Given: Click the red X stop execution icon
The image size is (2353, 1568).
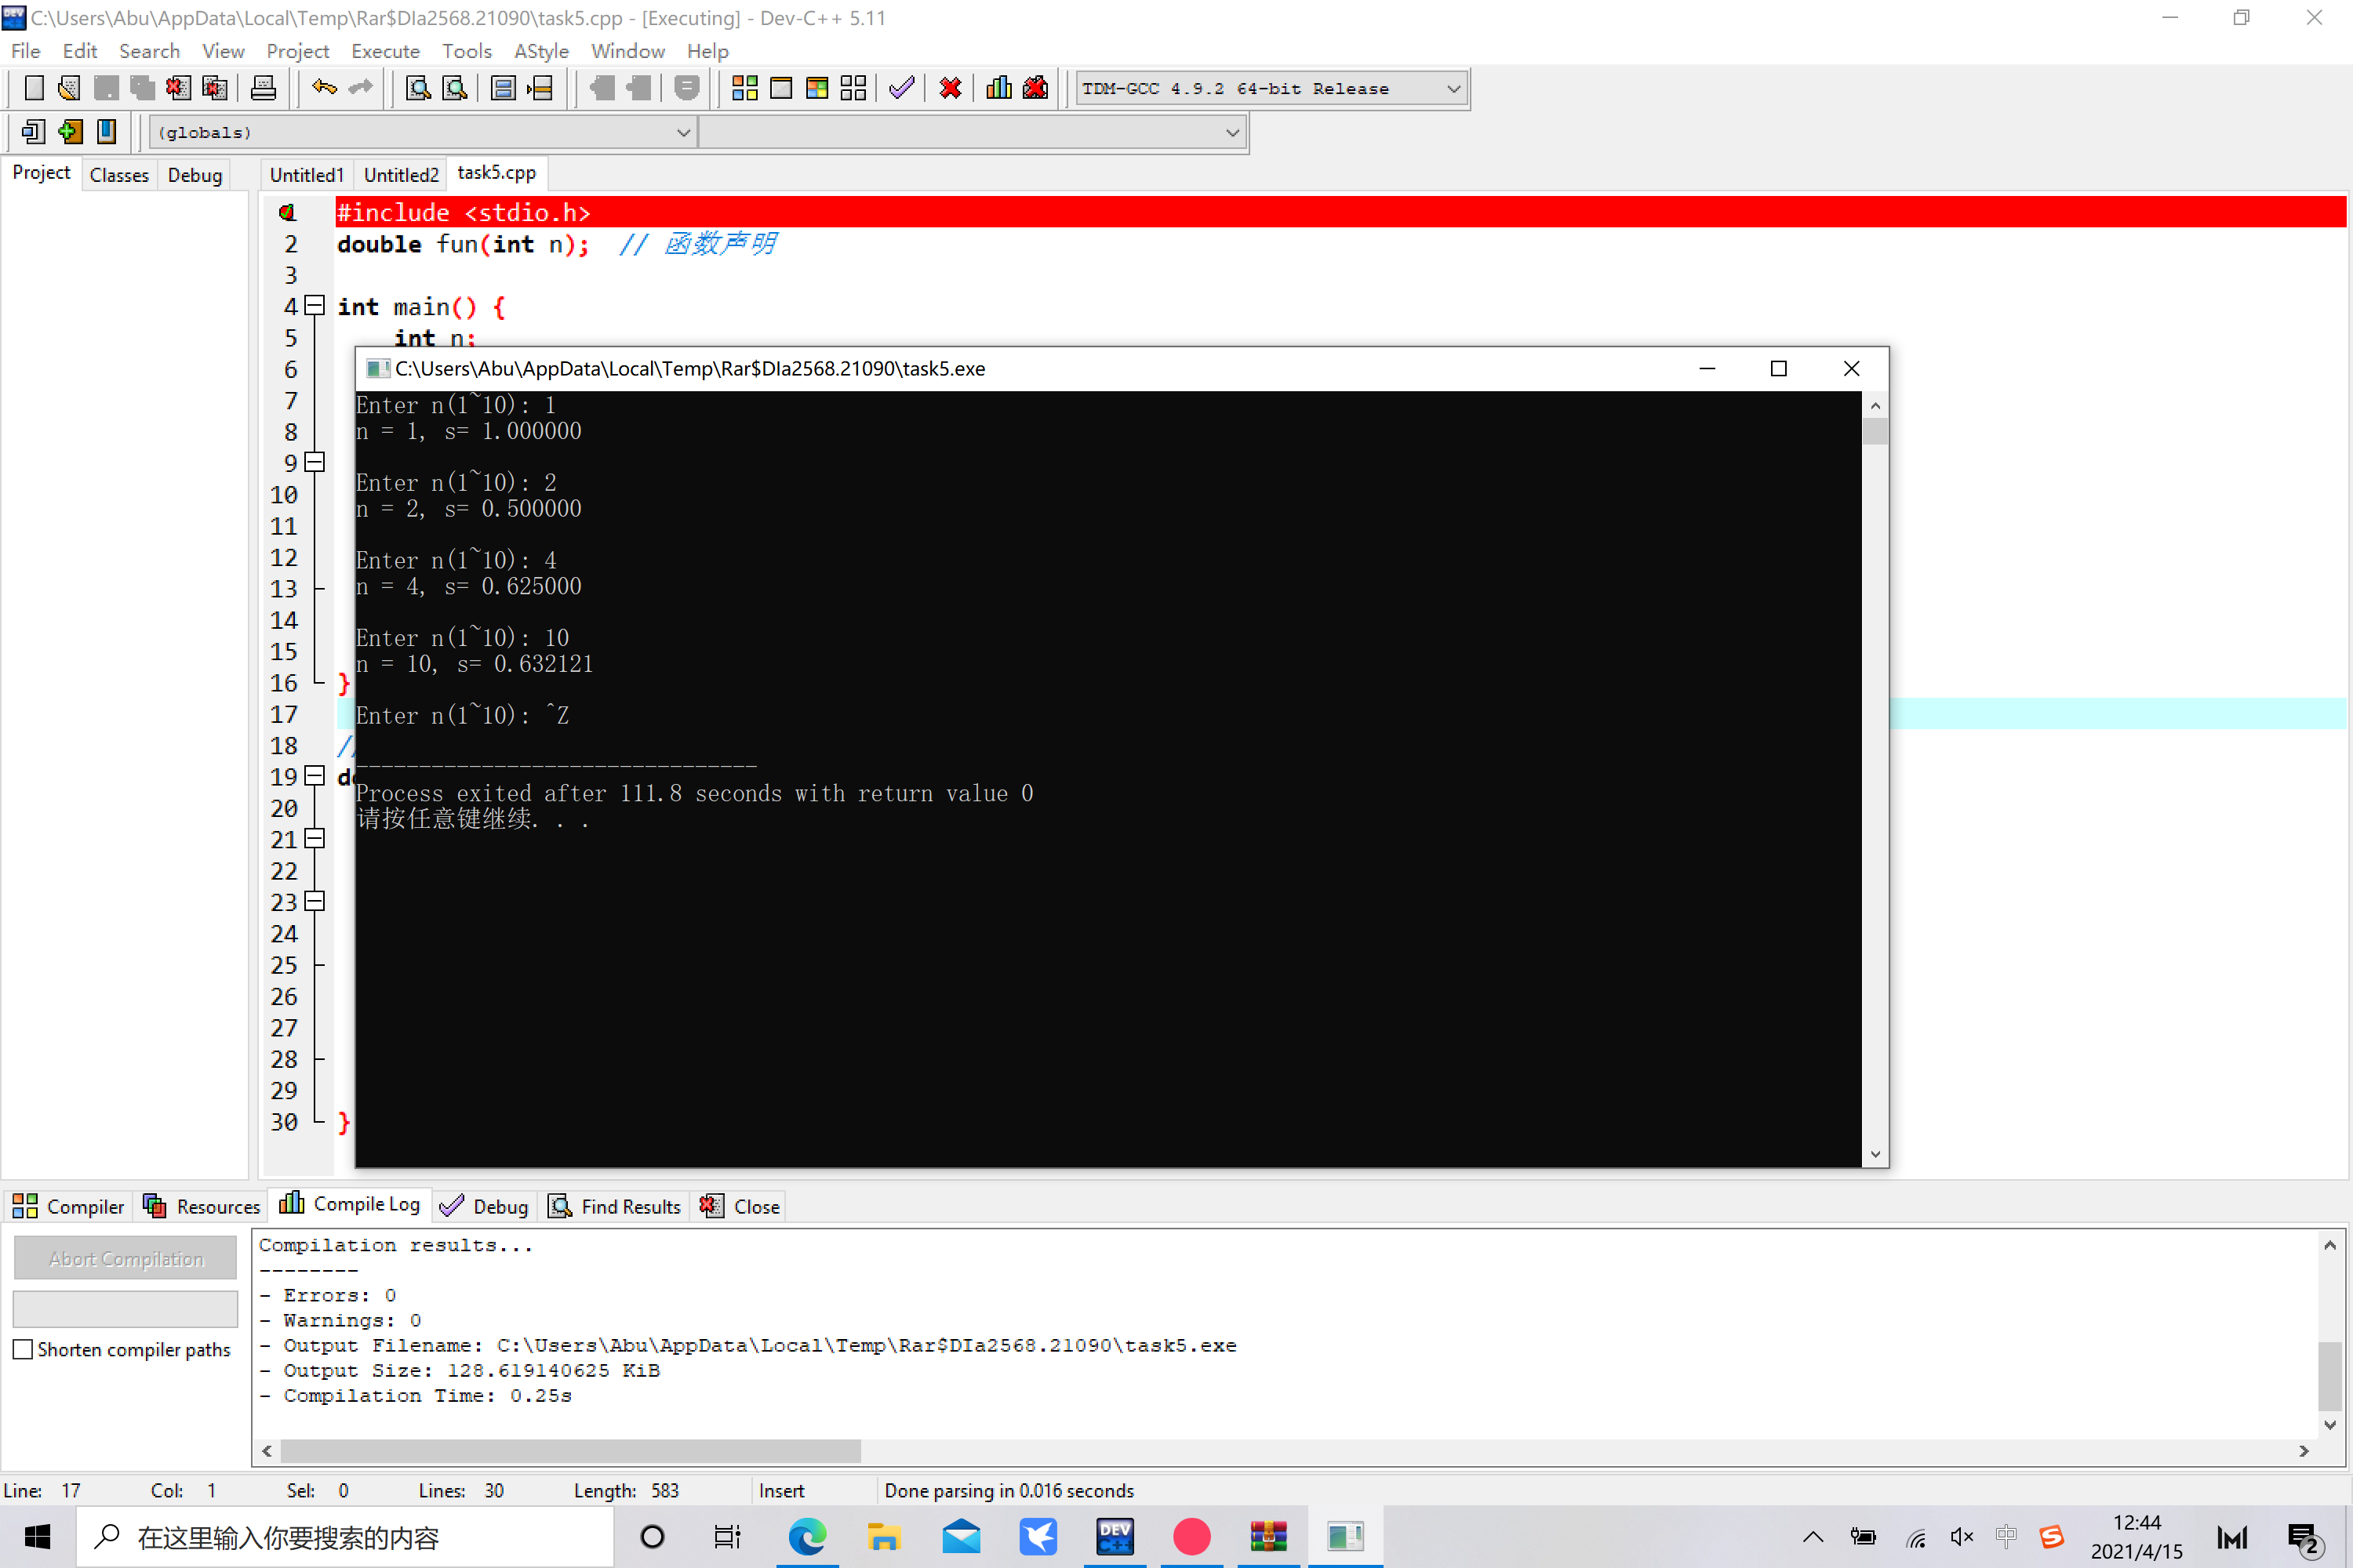Looking at the screenshot, I should pyautogui.click(x=951, y=88).
